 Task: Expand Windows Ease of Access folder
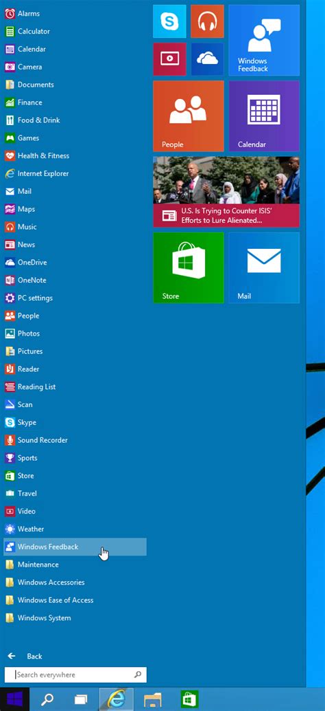75,600
